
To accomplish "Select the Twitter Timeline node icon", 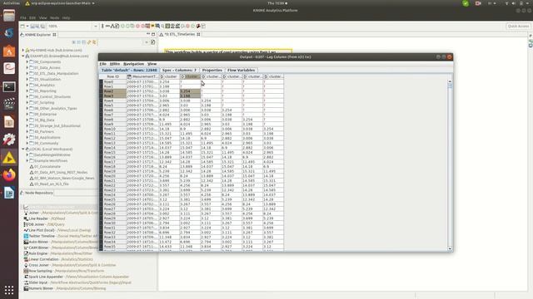I will tap(26, 236).
